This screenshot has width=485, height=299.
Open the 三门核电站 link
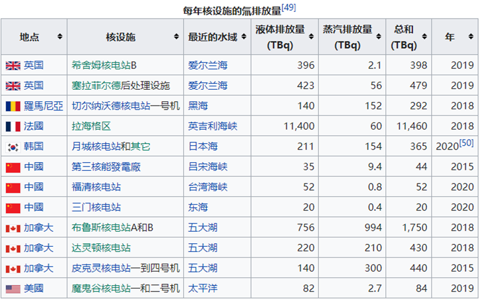[x=96, y=208]
